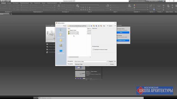Click the delete X icon in dialog toolbar
The image size is (177, 99).
tap(99, 26)
